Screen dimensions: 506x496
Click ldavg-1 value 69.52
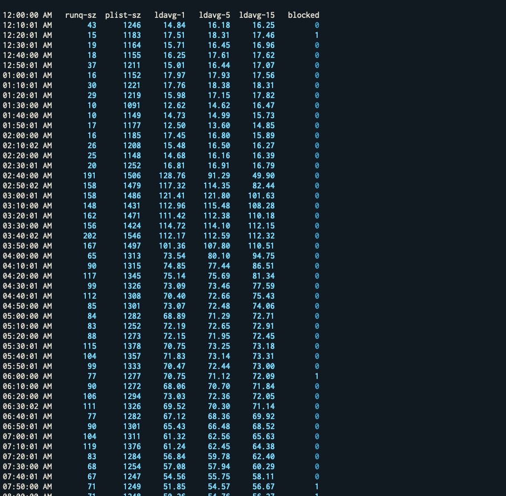click(x=174, y=406)
